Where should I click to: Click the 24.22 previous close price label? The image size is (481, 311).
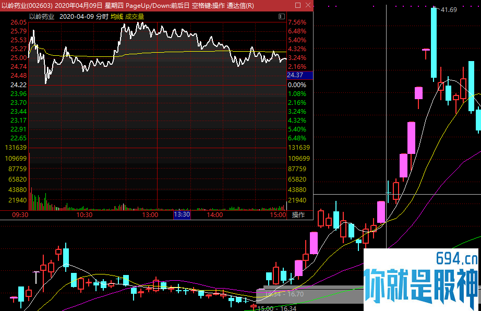pos(19,85)
